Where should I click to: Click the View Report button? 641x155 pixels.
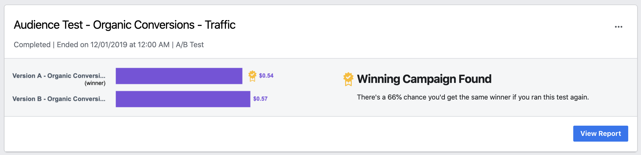pyautogui.click(x=600, y=134)
